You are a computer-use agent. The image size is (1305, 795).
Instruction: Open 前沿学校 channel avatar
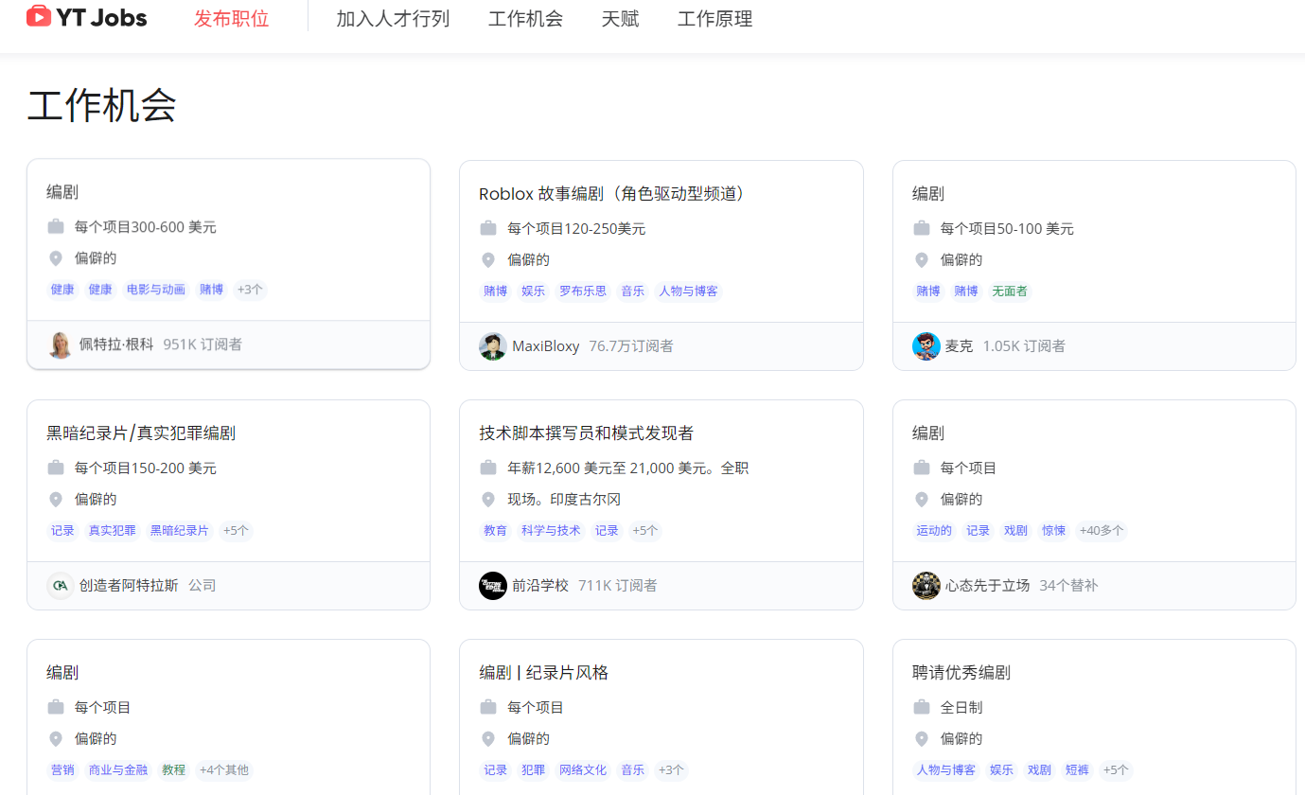pyautogui.click(x=493, y=586)
